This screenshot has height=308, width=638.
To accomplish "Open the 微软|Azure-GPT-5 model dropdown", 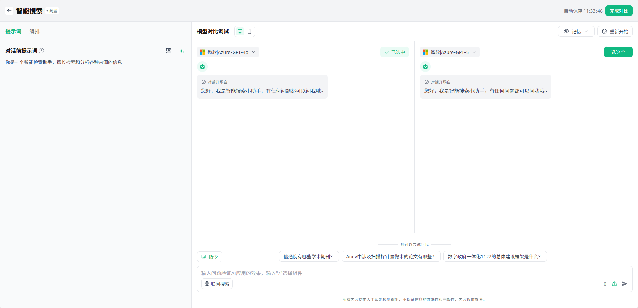I will (449, 52).
